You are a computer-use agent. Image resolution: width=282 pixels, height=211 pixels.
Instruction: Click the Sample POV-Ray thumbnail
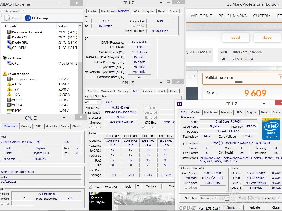tap(100, 201)
